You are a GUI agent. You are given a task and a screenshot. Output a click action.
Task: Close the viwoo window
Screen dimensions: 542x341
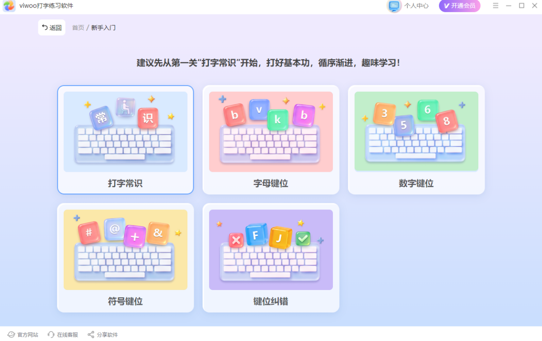(x=534, y=6)
